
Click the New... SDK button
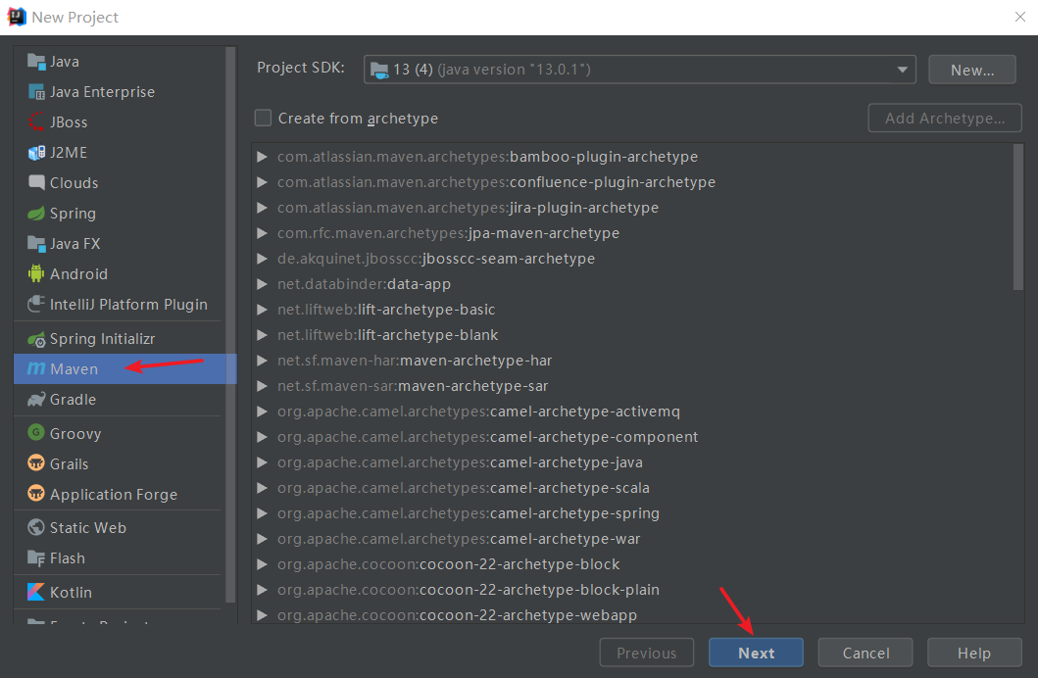pos(971,70)
